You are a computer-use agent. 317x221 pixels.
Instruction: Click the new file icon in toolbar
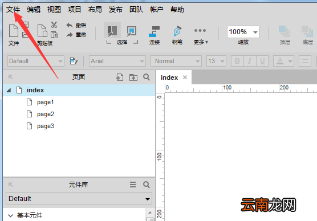point(14,31)
